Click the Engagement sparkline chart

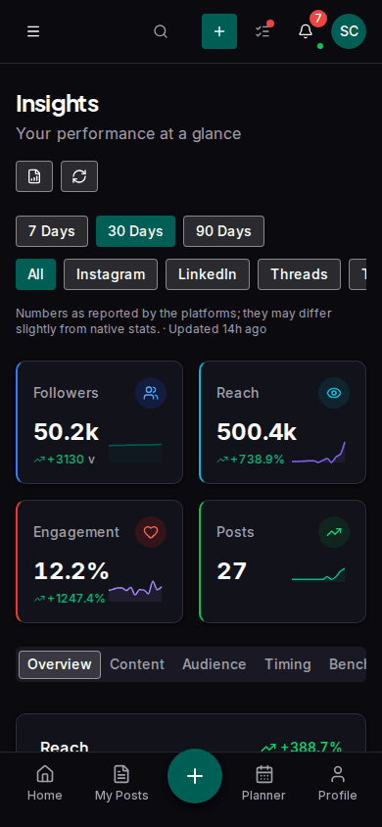(135, 591)
